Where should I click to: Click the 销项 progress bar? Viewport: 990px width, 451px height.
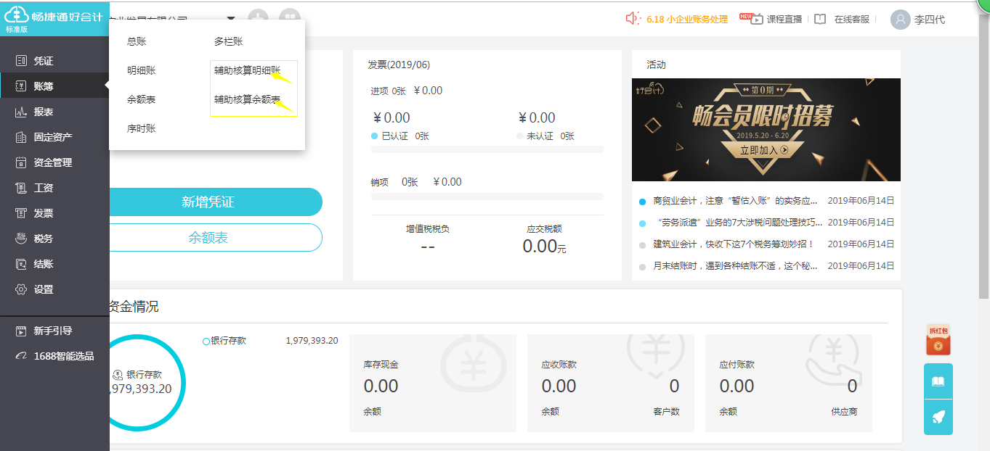[487, 196]
